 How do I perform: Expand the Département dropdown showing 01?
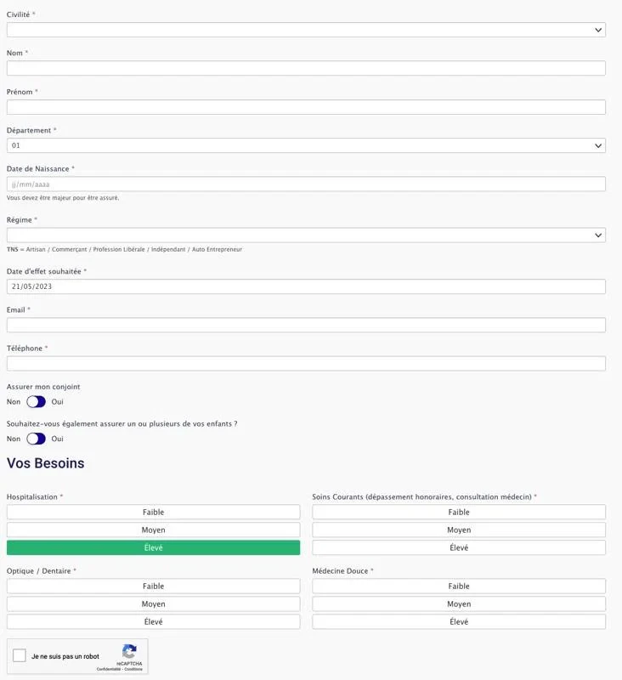point(306,145)
